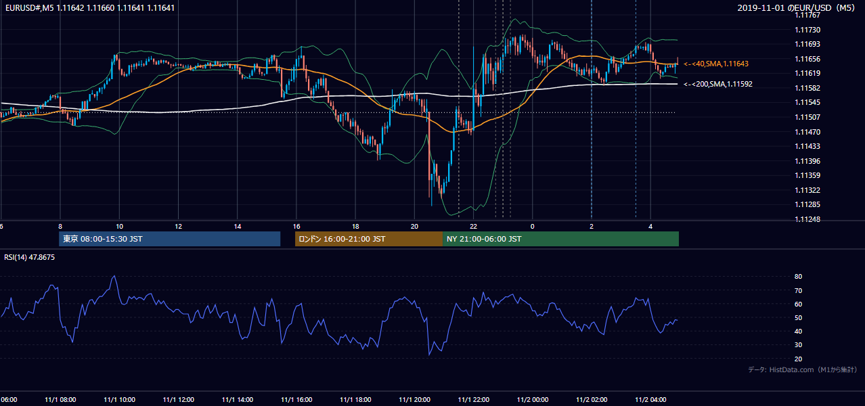Click the 11/1 22:00 date axis label
The height and width of the screenshot is (406, 865).
pyautogui.click(x=474, y=400)
